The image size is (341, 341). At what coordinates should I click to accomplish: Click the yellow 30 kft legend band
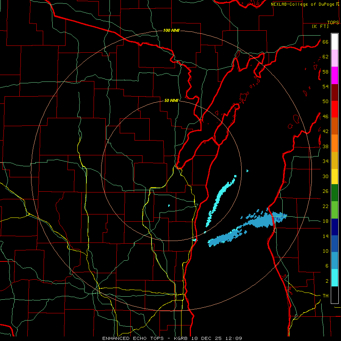(x=335, y=177)
